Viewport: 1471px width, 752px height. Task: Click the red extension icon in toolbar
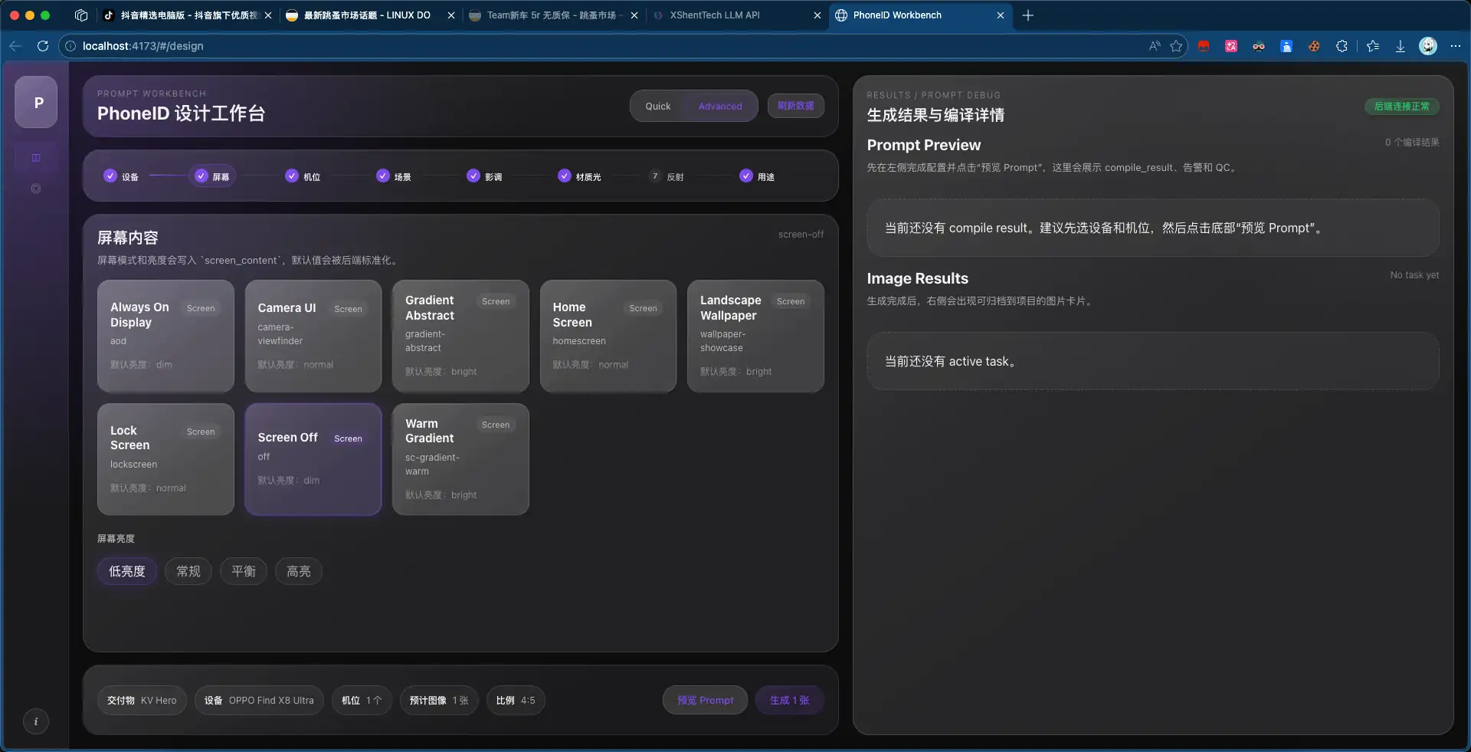point(1204,46)
